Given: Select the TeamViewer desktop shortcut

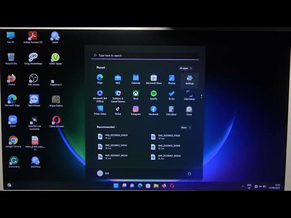Looking at the screenshot, I should tap(34, 100).
